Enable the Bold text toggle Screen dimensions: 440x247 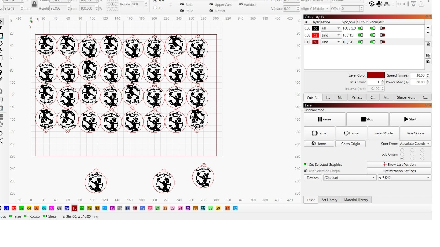pyautogui.click(x=182, y=5)
